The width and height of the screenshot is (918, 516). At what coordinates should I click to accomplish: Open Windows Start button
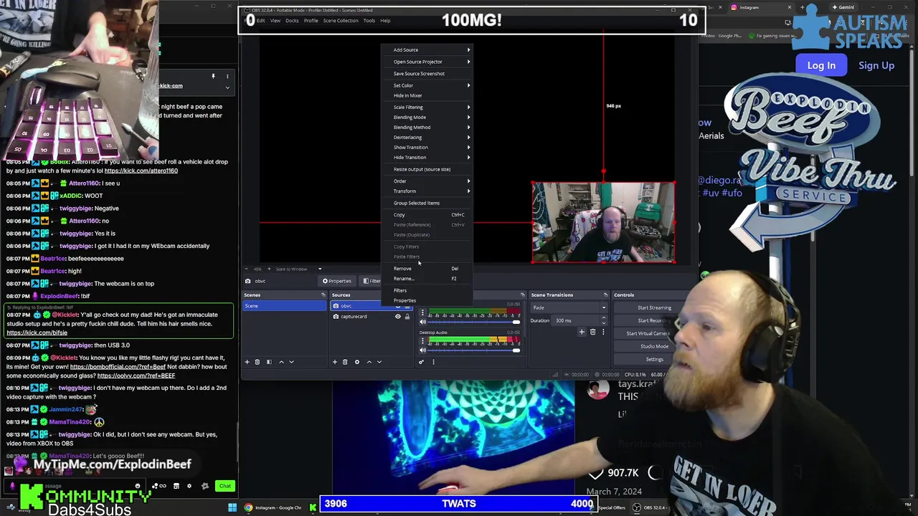pos(232,508)
